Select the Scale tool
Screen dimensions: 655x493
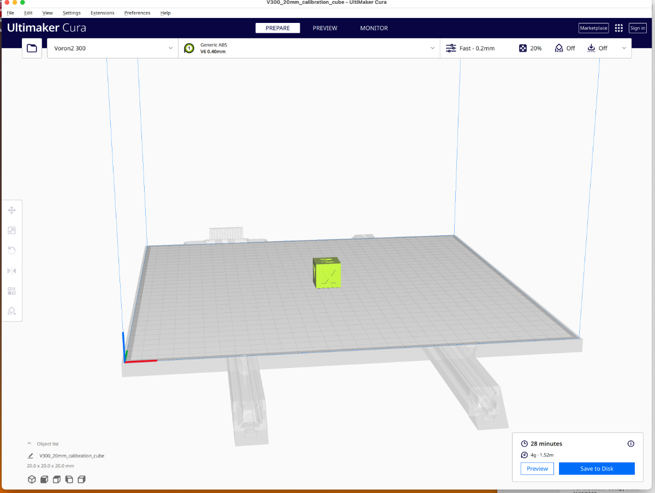[x=11, y=230]
